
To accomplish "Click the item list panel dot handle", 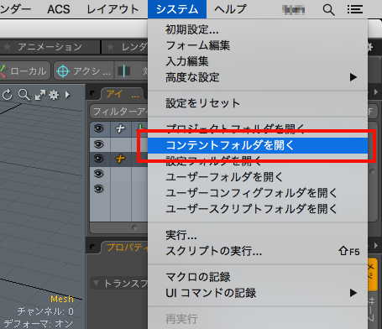I will pos(92,93).
